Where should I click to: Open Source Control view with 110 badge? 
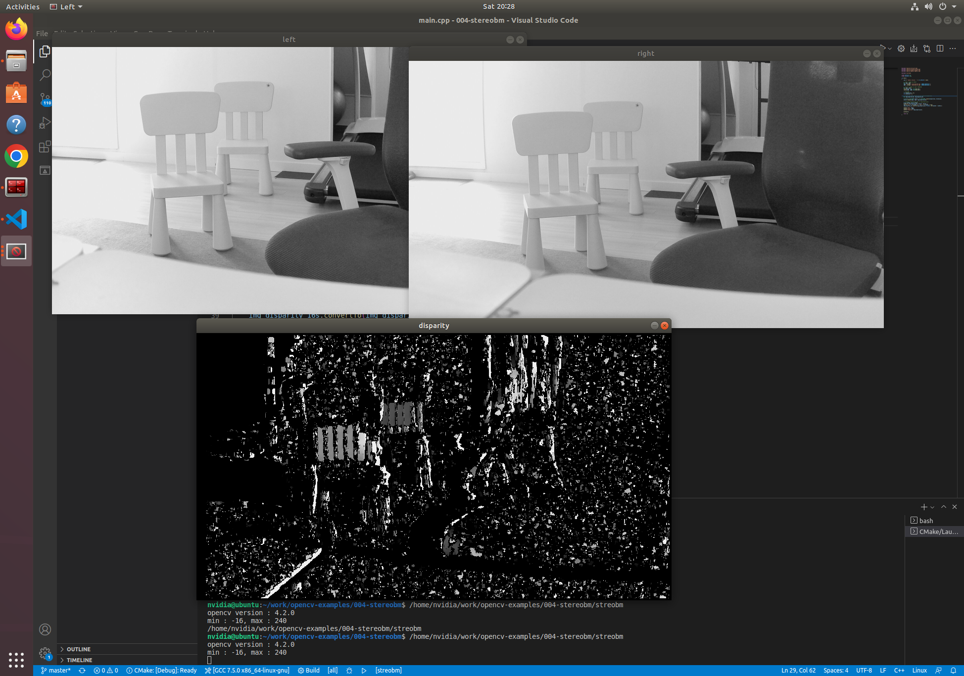click(45, 99)
